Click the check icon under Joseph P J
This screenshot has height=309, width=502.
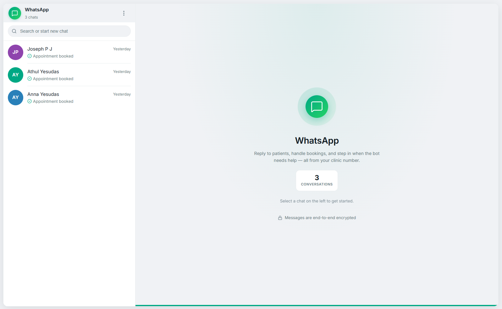(x=30, y=56)
